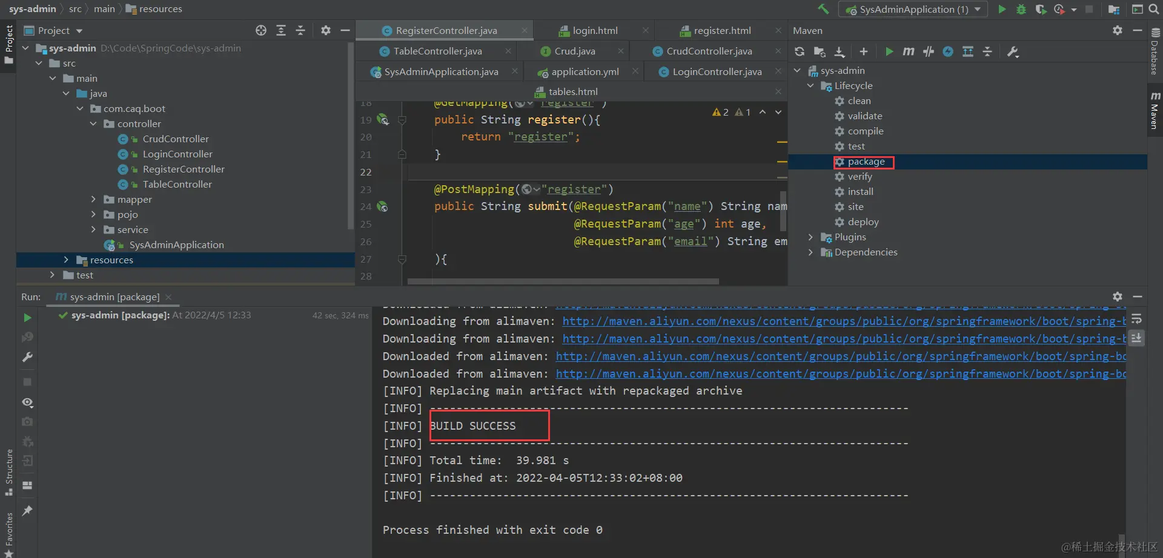The image size is (1163, 558).
Task: Expand the Plugins node in Maven
Action: (x=810, y=237)
